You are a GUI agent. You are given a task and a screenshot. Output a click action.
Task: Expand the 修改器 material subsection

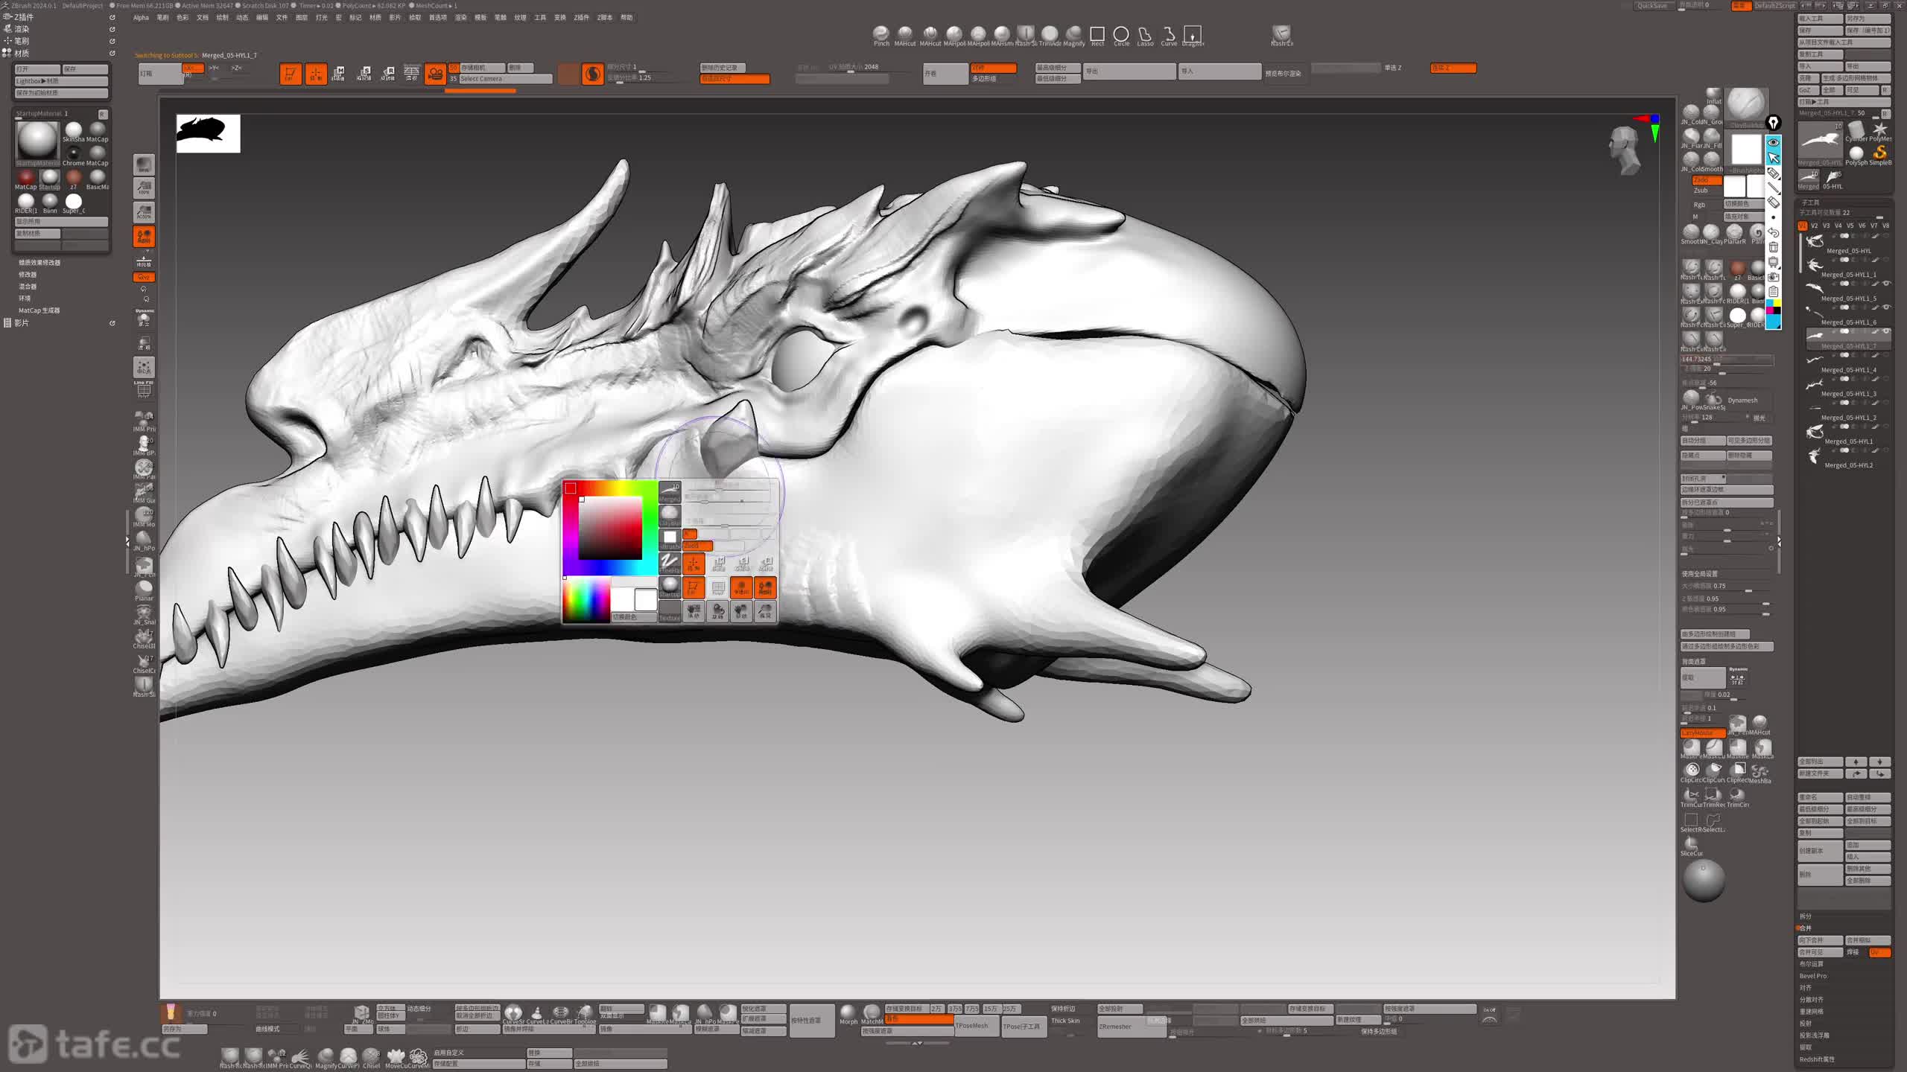tap(28, 274)
